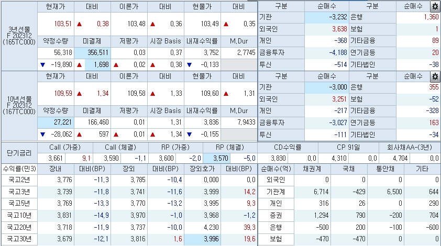Open settings gear in 10년선물 investor panel
Viewport: 441px width, 246px height.
click(434, 76)
